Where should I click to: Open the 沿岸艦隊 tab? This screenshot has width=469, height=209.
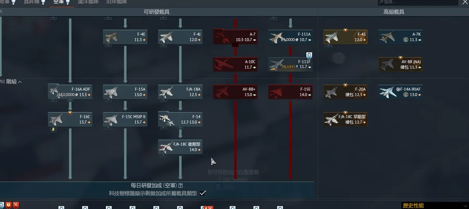[x=117, y=2]
